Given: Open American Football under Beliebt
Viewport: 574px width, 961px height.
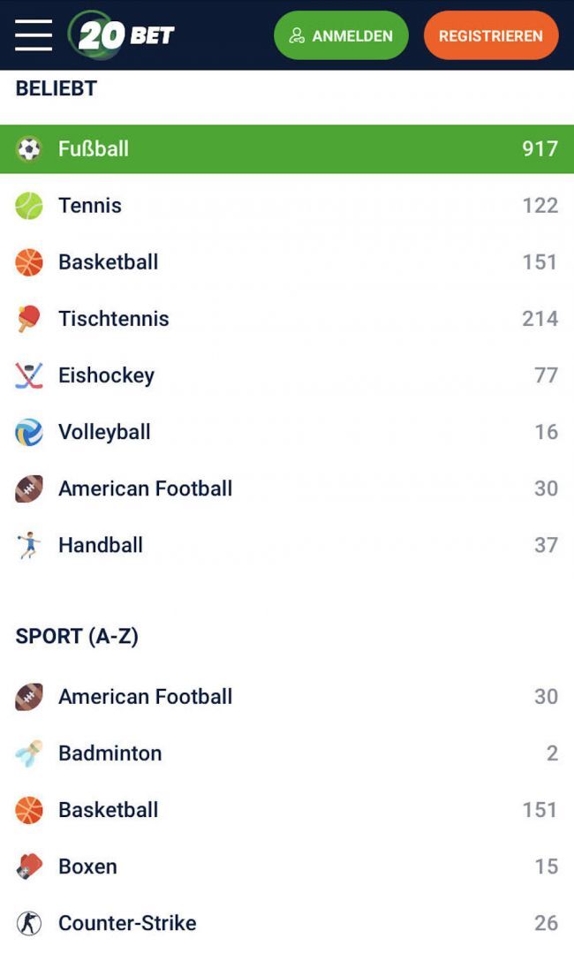Looking at the screenshot, I should 145,488.
